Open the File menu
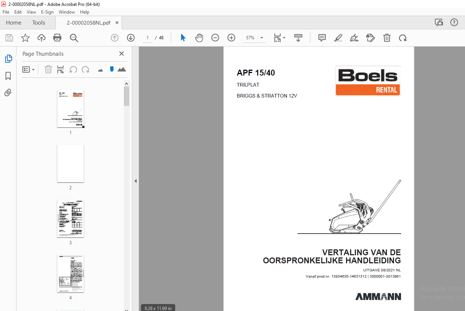The height and width of the screenshot is (311, 465). (6, 12)
